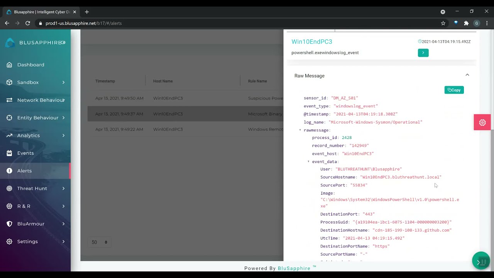Click the log_name Sysmon/Operational value

[x=376, y=122]
